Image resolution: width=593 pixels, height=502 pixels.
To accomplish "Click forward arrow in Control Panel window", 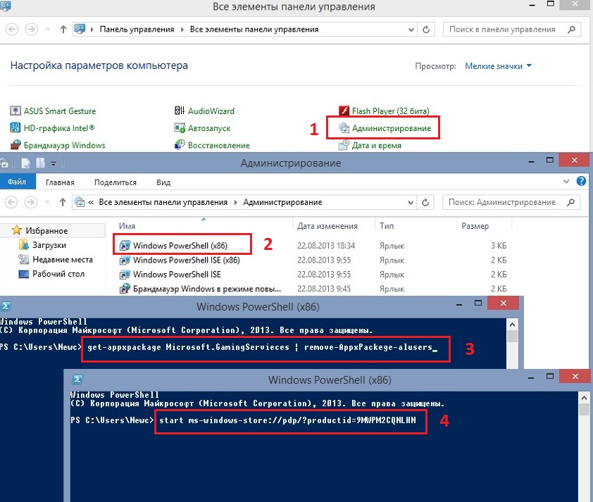I will pyautogui.click(x=31, y=29).
